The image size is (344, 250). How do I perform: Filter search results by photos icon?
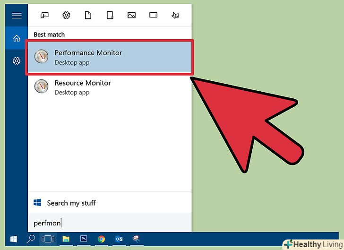point(132,15)
